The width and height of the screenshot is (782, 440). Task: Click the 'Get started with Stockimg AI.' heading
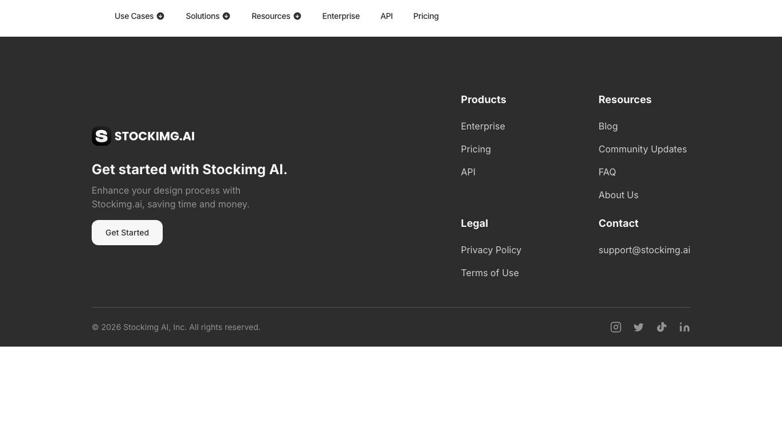[x=190, y=170]
